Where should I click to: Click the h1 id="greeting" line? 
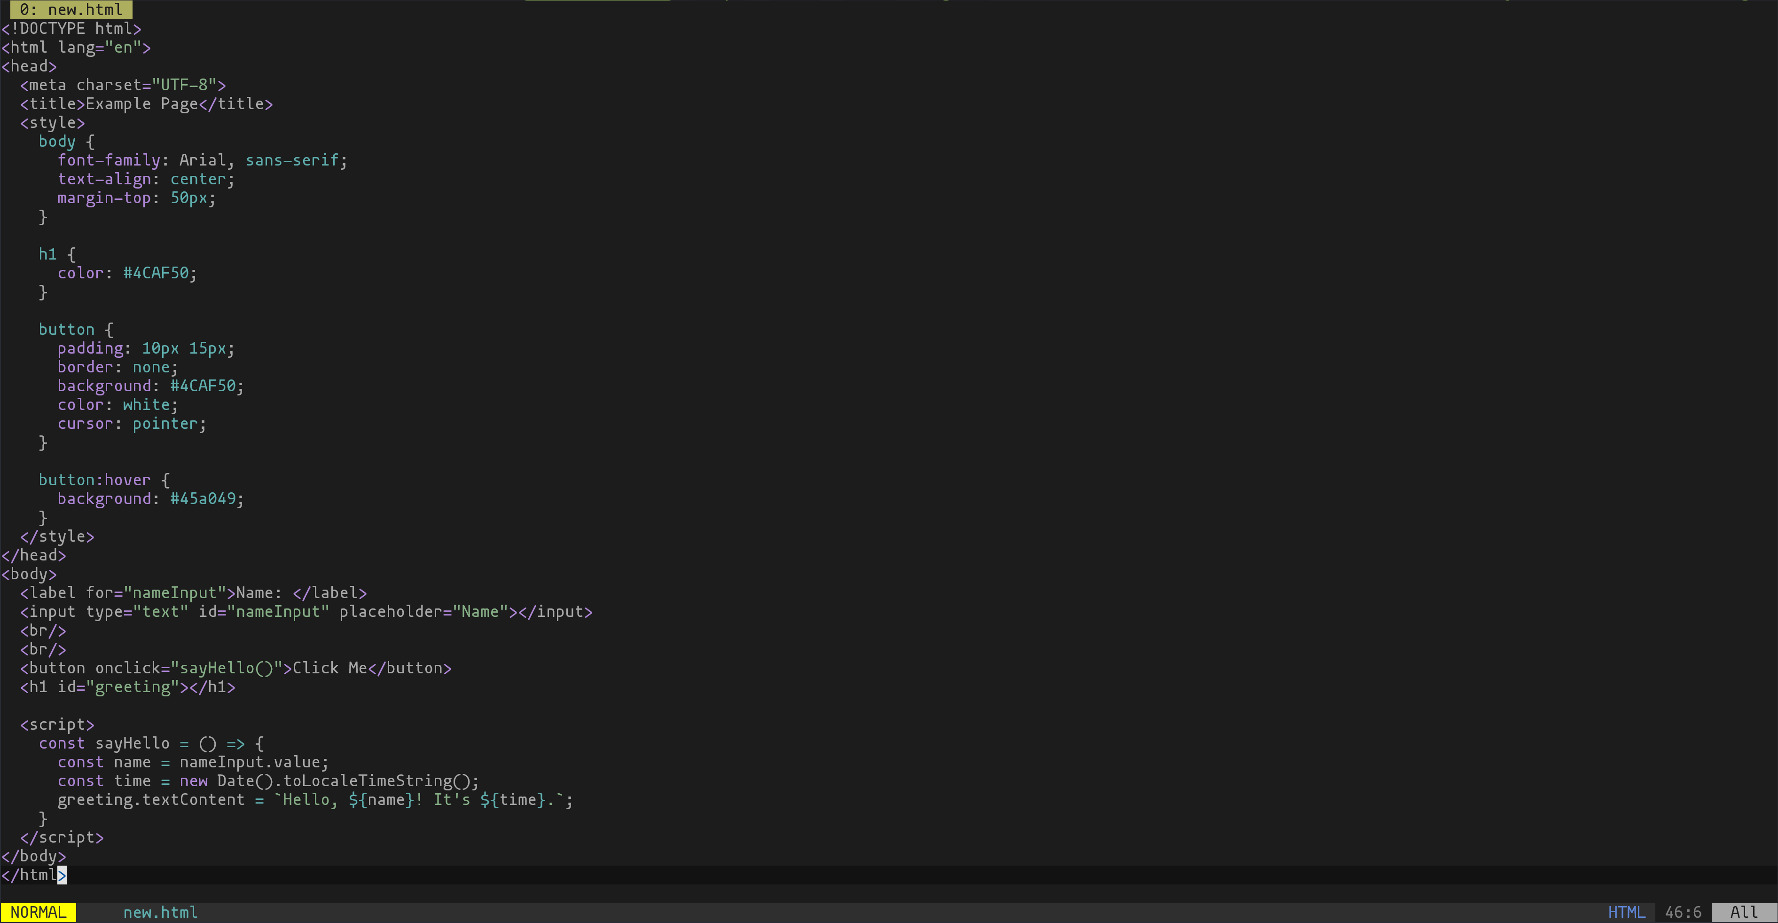(128, 687)
